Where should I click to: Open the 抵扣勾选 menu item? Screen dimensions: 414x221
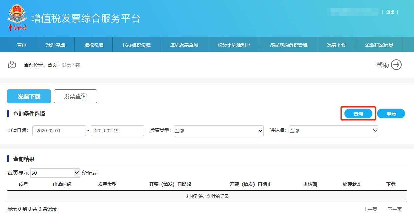[55, 45]
